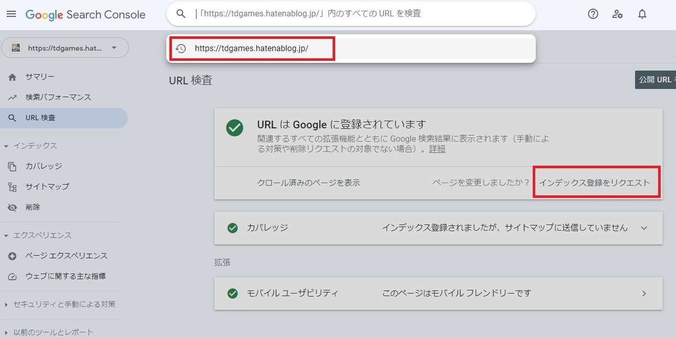Open モバイル ユーザビリティ details arrow
The width and height of the screenshot is (676, 338).
tap(644, 293)
